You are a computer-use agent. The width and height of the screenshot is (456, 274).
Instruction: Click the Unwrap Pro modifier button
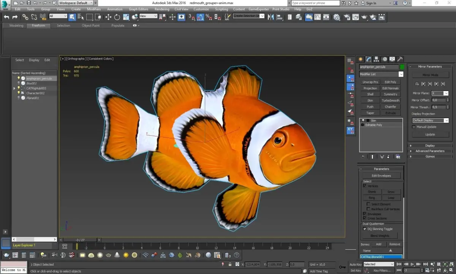click(370, 82)
